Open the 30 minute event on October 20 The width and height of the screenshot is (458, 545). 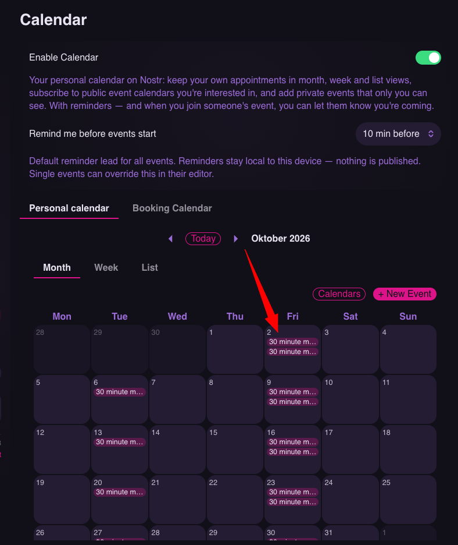click(x=119, y=492)
